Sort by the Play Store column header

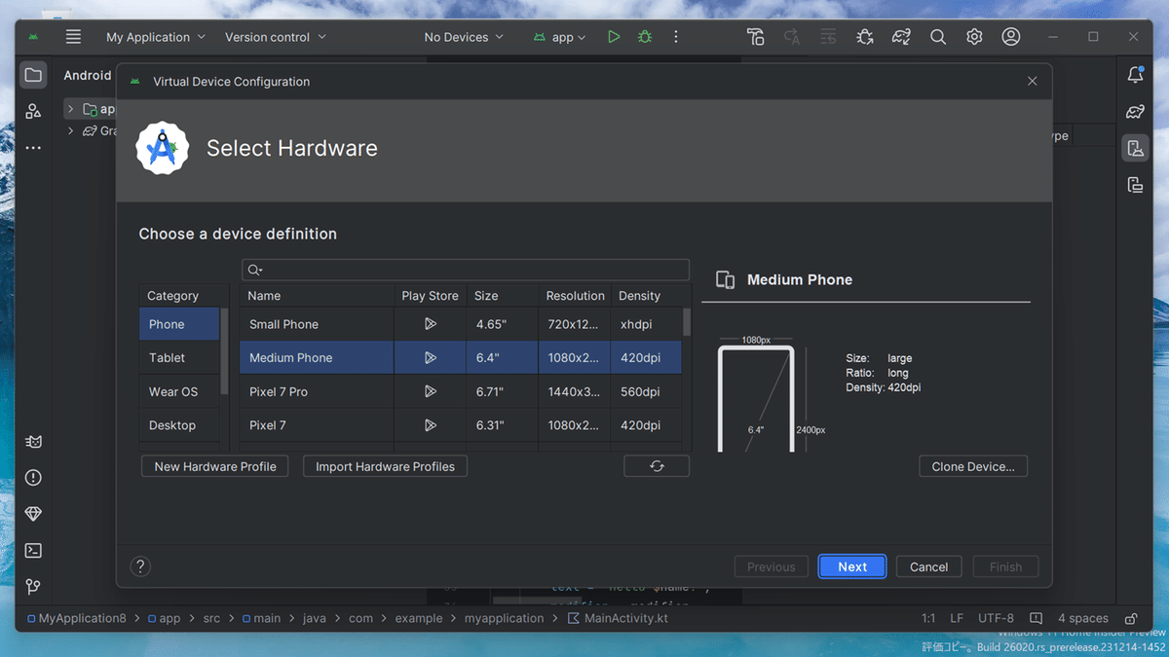tap(430, 296)
